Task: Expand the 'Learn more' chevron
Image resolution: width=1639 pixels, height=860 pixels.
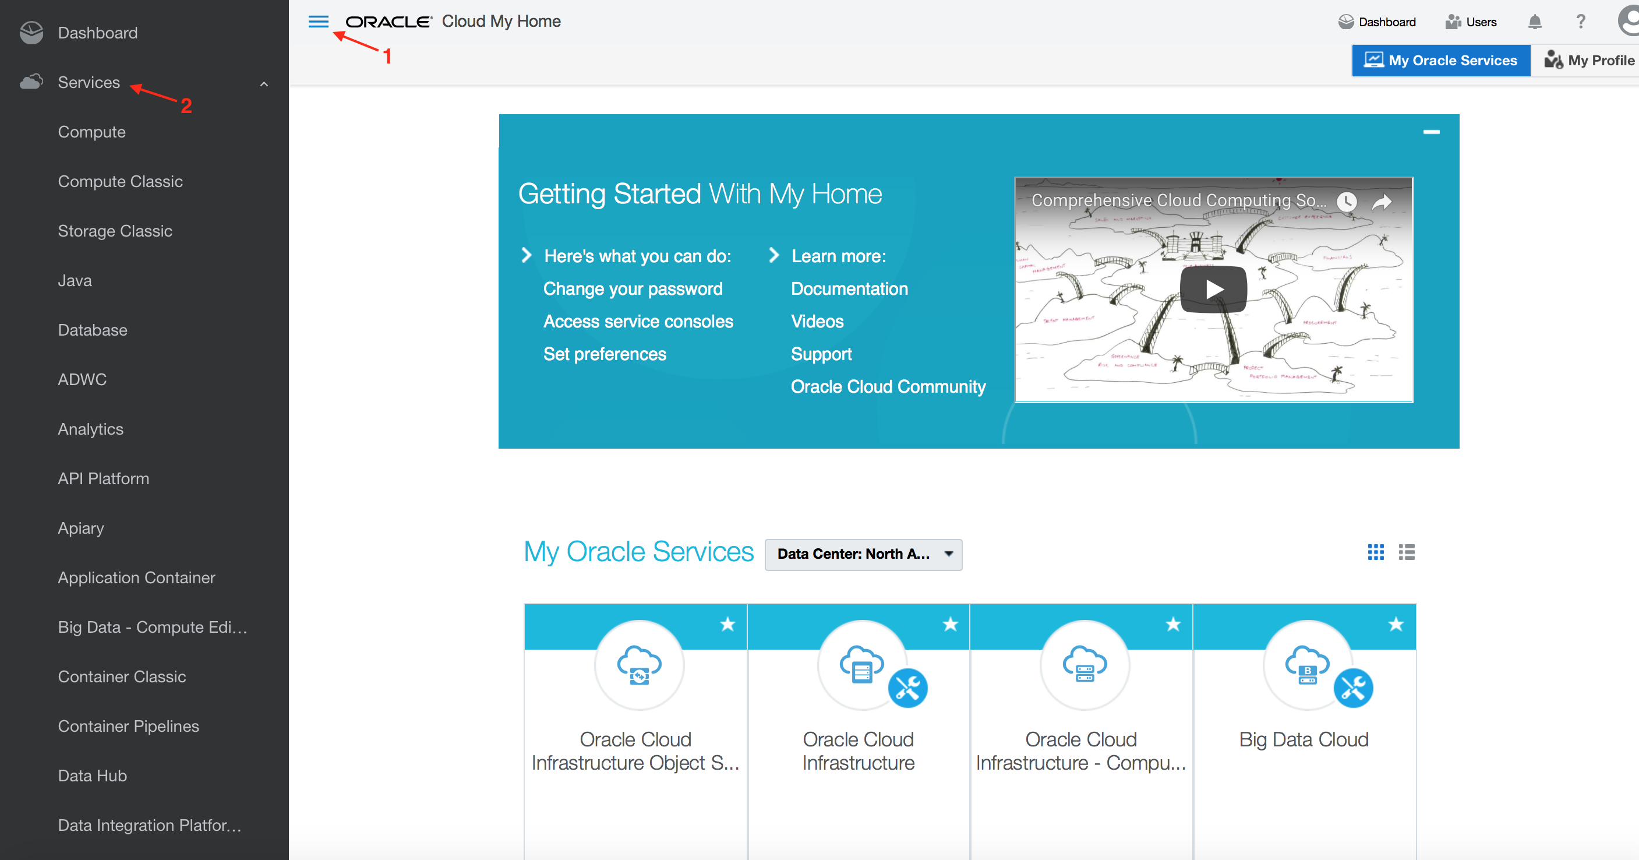Action: [x=773, y=255]
